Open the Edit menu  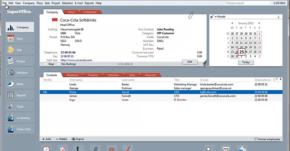click(x=11, y=3)
